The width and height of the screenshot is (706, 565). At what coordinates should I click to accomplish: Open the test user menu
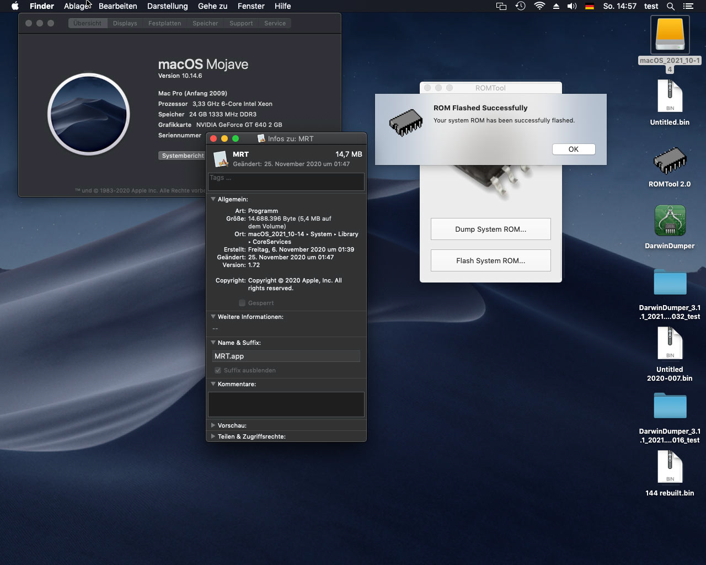(x=651, y=6)
